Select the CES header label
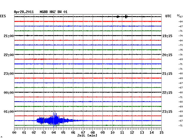 (x=3, y=16)
